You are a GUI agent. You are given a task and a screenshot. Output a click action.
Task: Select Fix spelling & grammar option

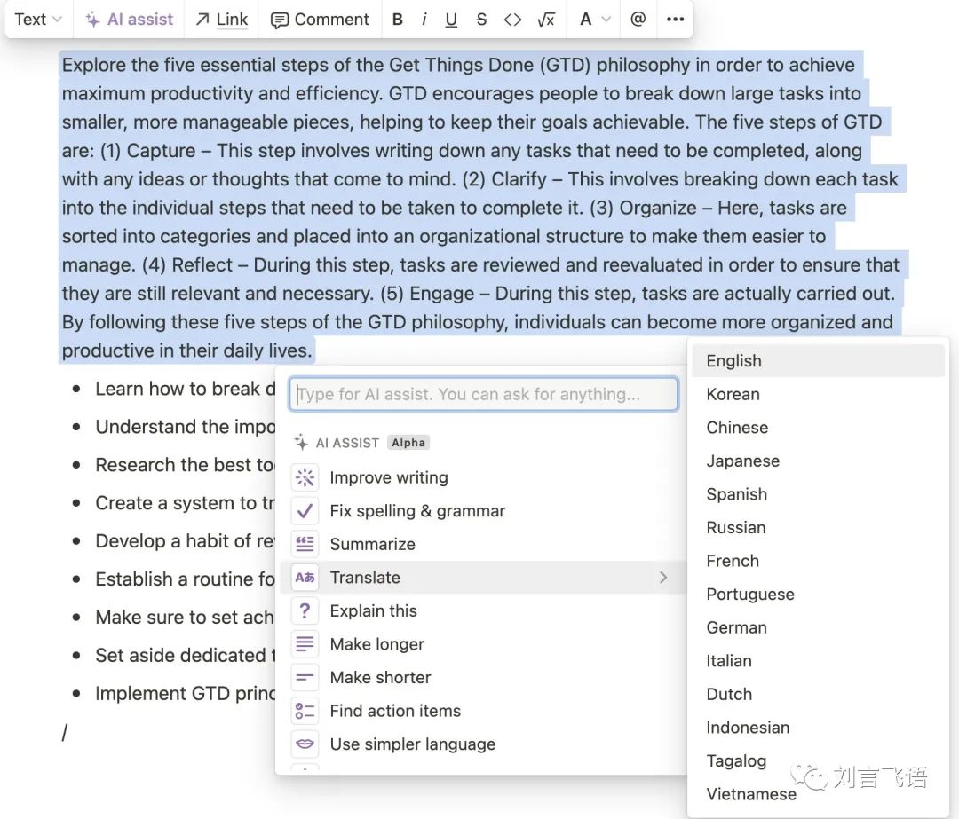tap(416, 511)
